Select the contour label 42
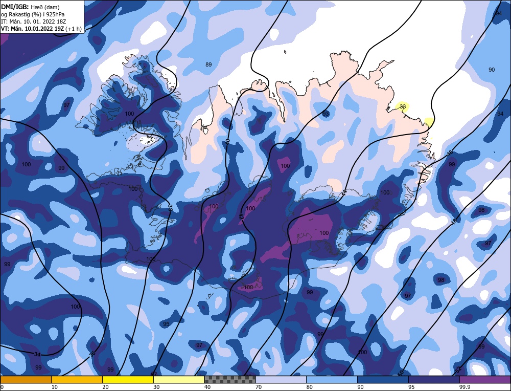The width and height of the screenshot is (511, 391). 241,216
